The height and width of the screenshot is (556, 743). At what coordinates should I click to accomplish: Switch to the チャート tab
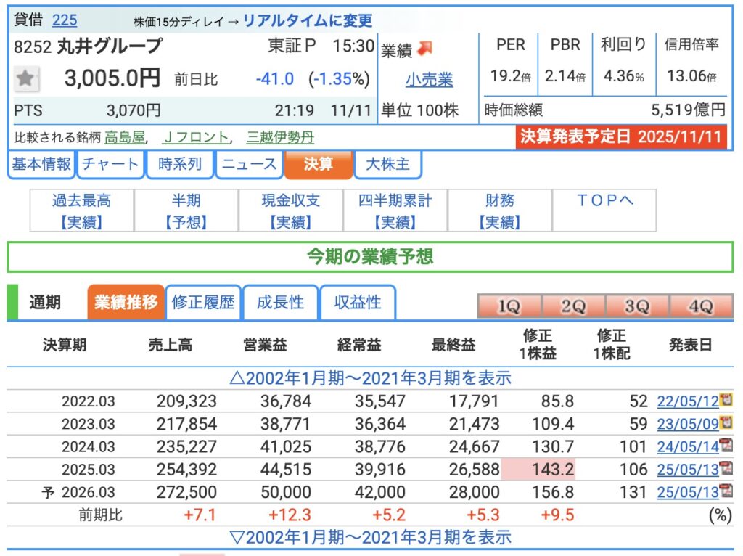click(x=110, y=164)
